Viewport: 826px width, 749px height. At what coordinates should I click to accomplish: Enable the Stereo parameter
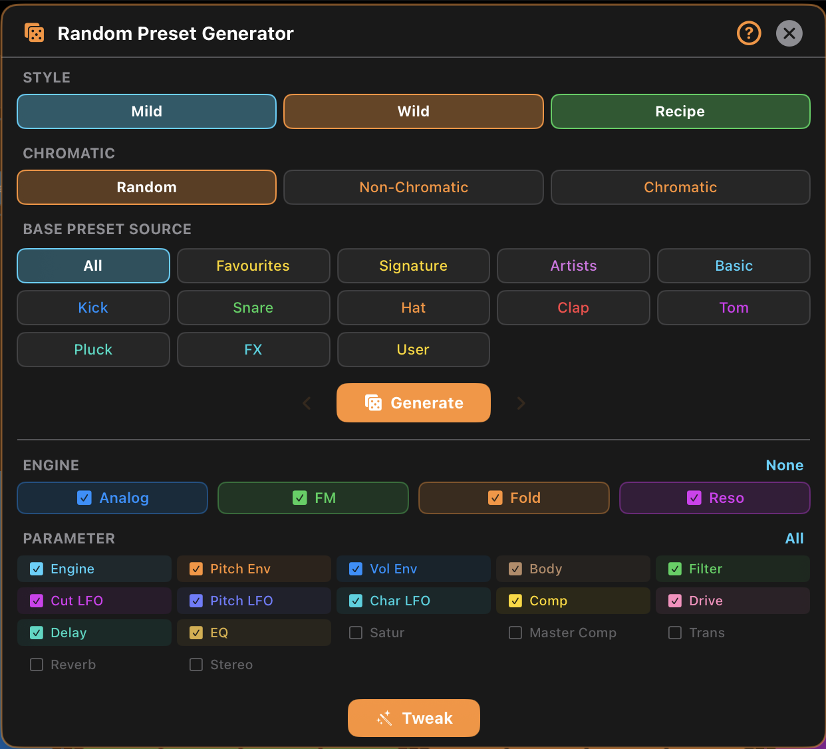tap(196, 665)
